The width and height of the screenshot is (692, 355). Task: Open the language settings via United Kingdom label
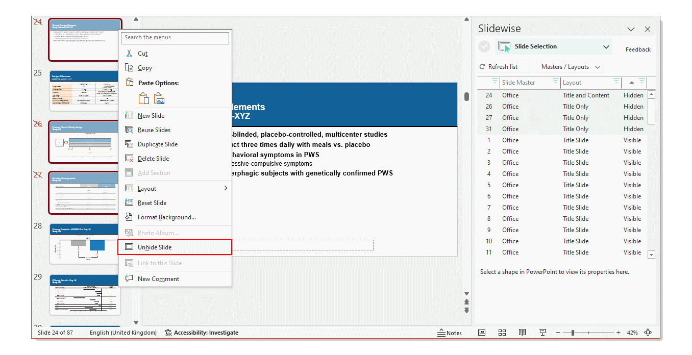122,332
